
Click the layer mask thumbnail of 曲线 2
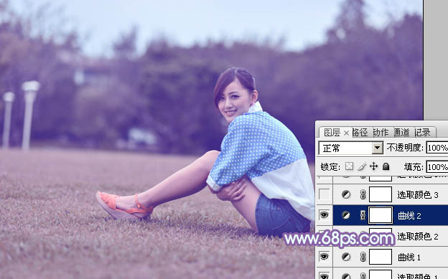tap(381, 215)
